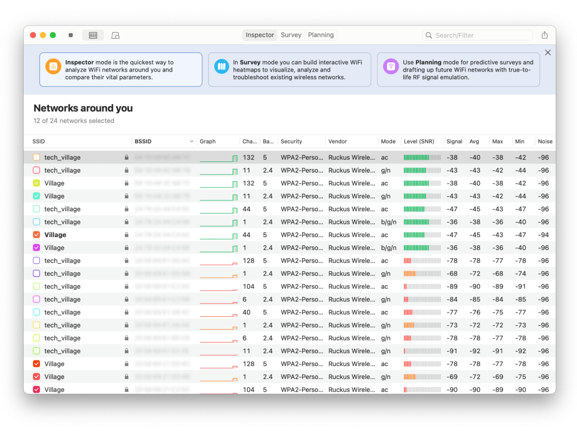The image size is (577, 431).
Task: Click the floor plan view icon
Action: 115,35
